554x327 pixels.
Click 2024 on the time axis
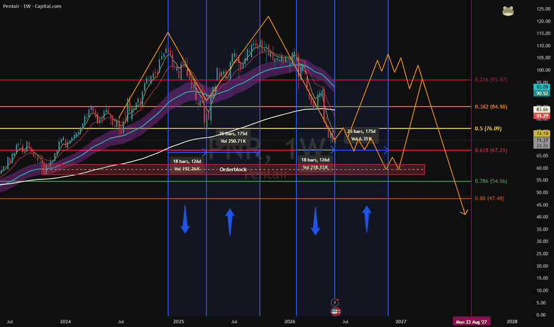pyautogui.click(x=65, y=322)
